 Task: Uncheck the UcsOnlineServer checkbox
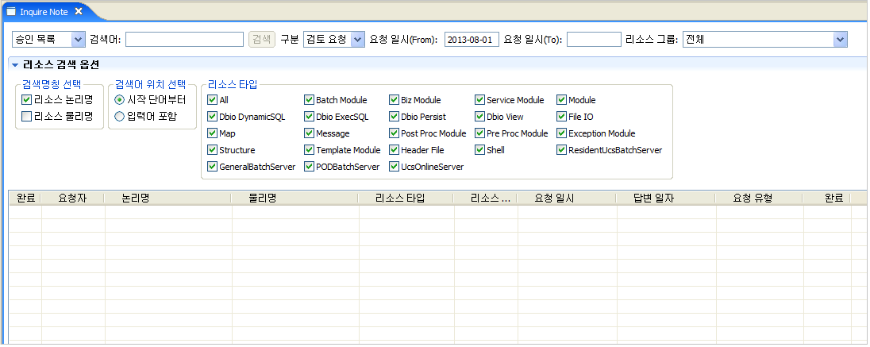coord(395,167)
